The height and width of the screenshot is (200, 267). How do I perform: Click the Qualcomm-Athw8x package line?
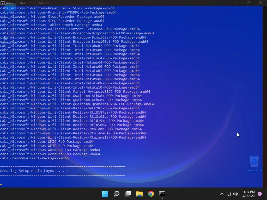coord(71,96)
